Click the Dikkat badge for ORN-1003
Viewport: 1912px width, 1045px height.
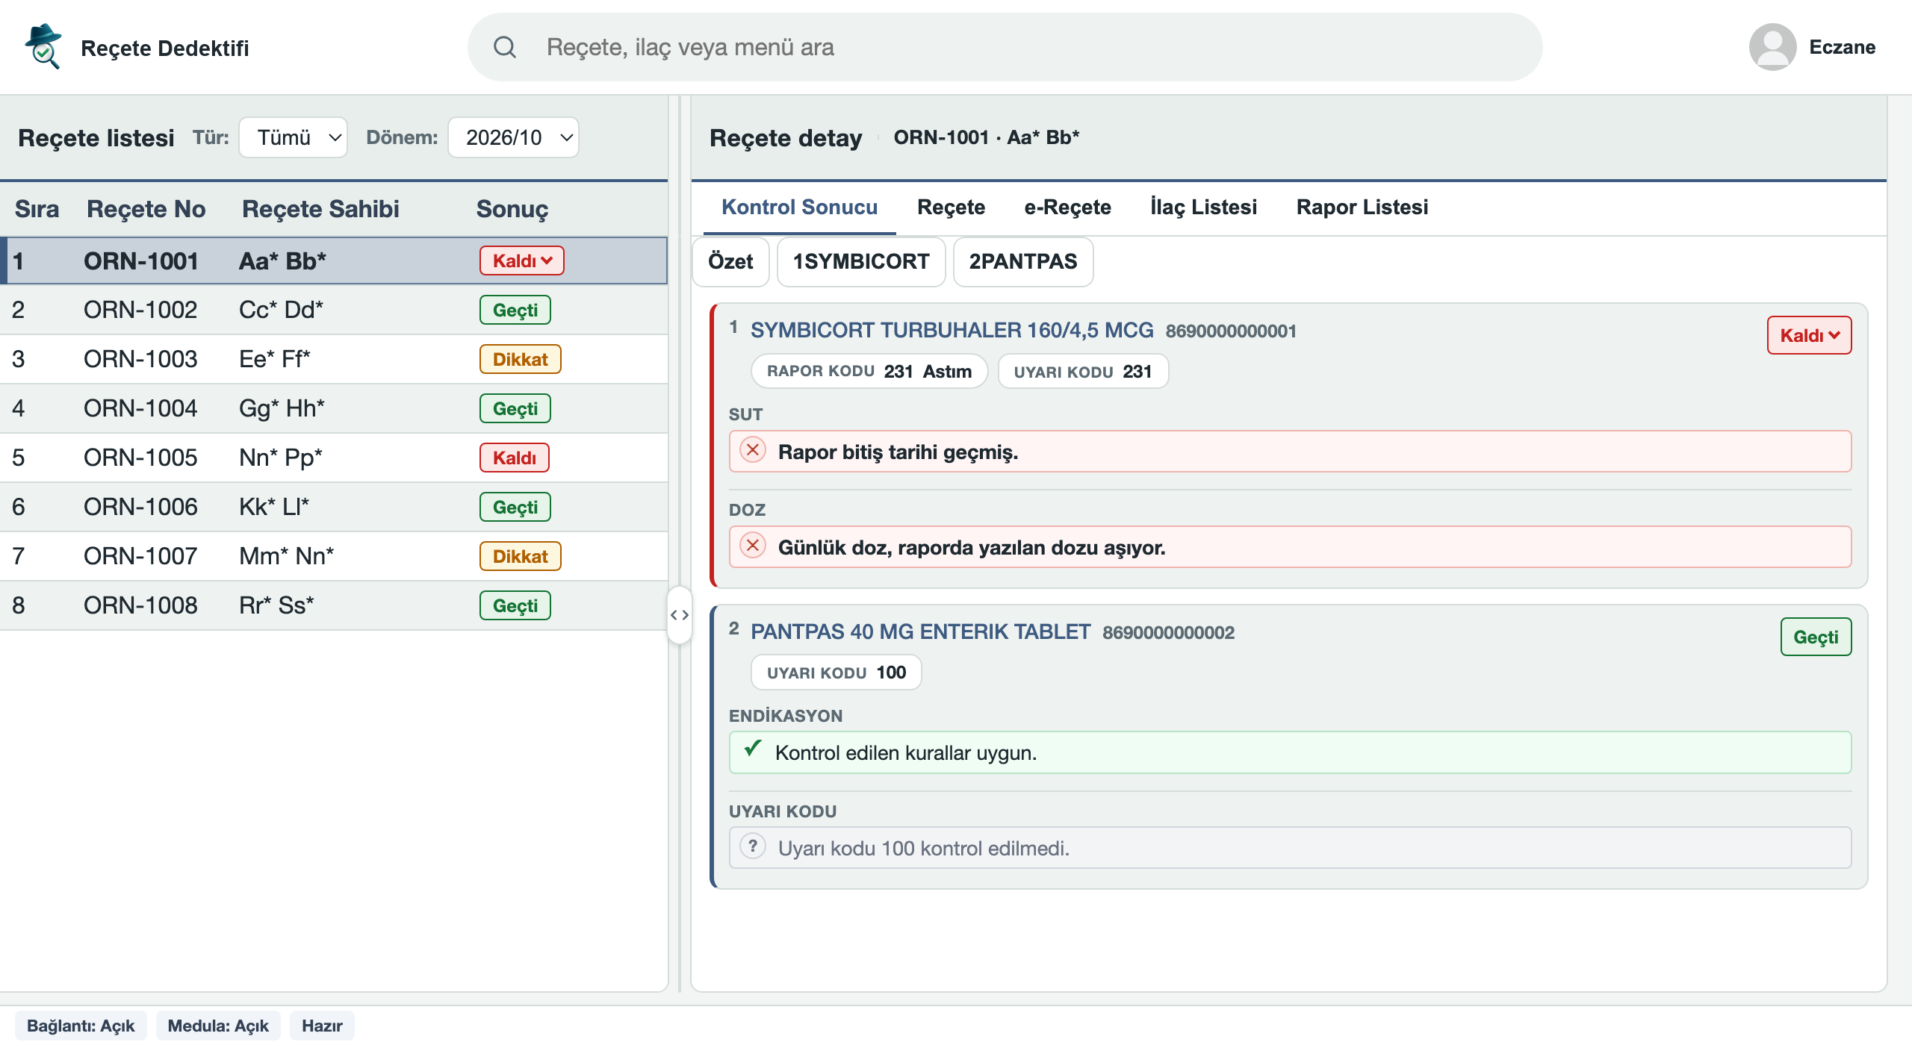point(520,359)
